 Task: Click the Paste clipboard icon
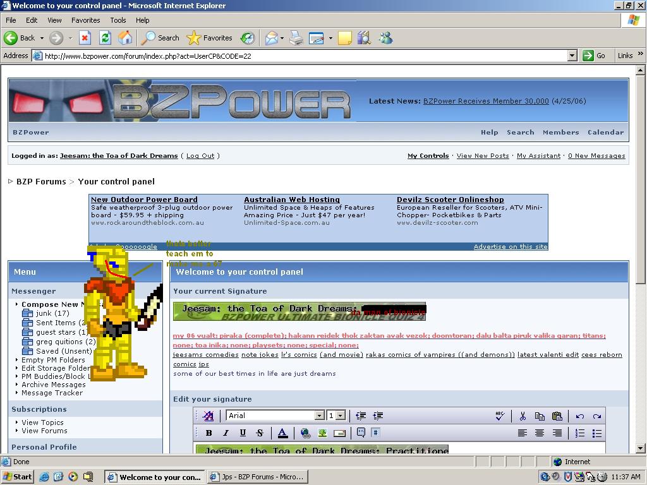(557, 416)
